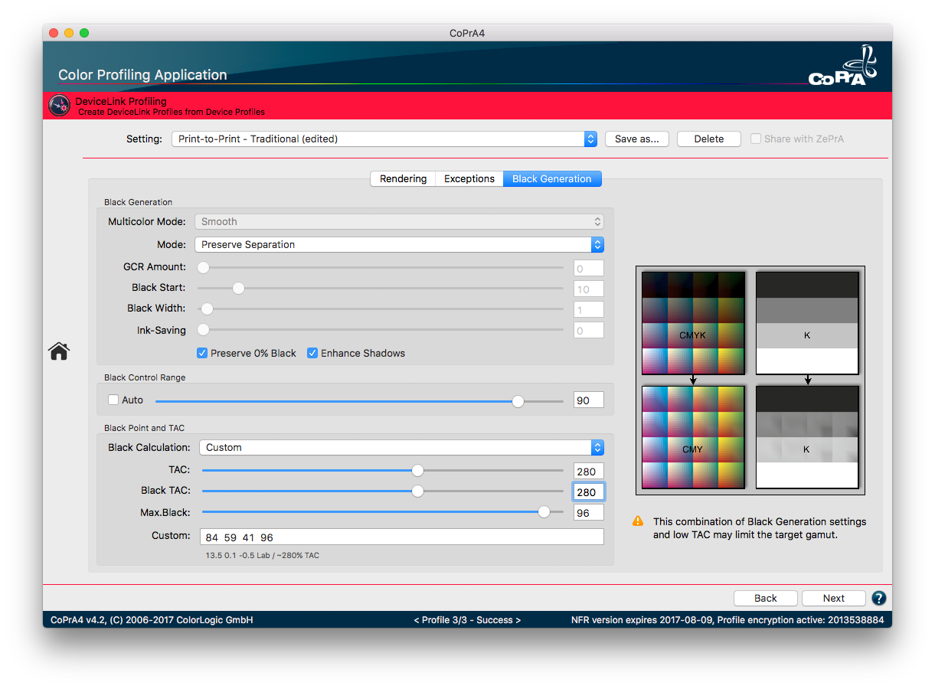Screen dimensions: 935x689
Task: Click the Max.Black value field showing 96
Action: click(x=589, y=512)
